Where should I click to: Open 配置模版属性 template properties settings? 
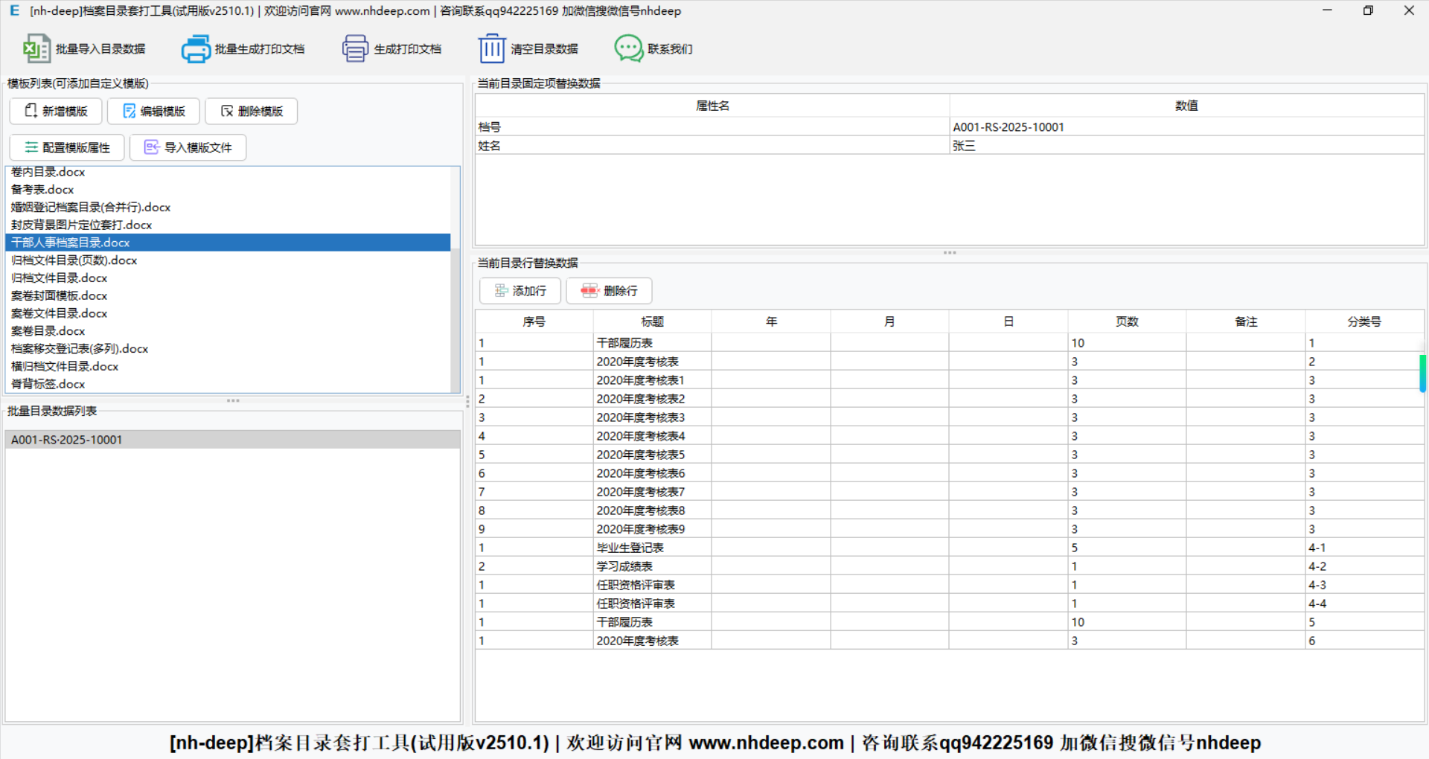click(67, 148)
